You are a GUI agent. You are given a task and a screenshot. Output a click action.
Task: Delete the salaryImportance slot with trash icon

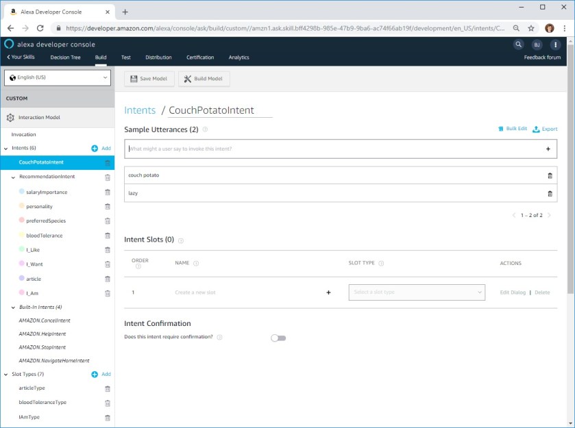coord(108,192)
